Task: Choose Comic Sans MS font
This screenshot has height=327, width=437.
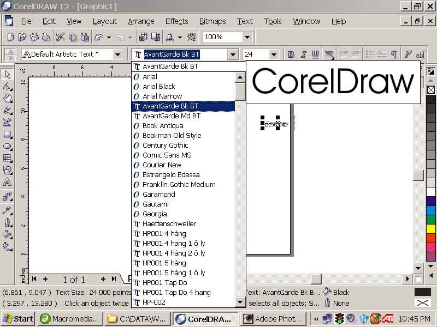Action: click(x=184, y=155)
